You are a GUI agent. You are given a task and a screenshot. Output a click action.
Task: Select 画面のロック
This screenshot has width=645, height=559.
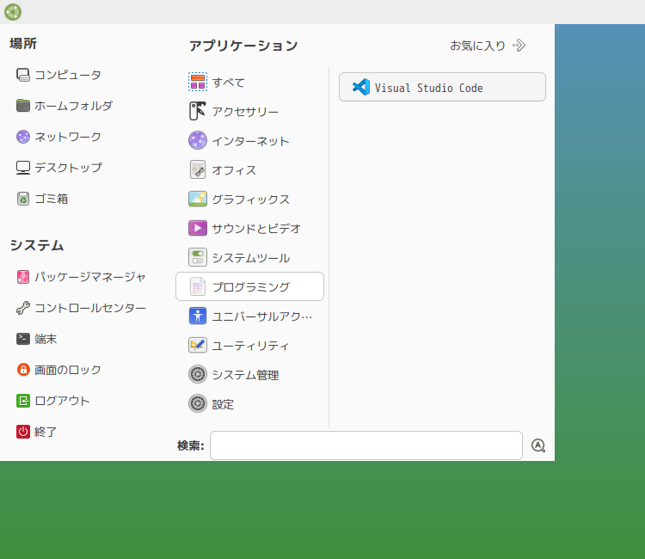pos(58,370)
